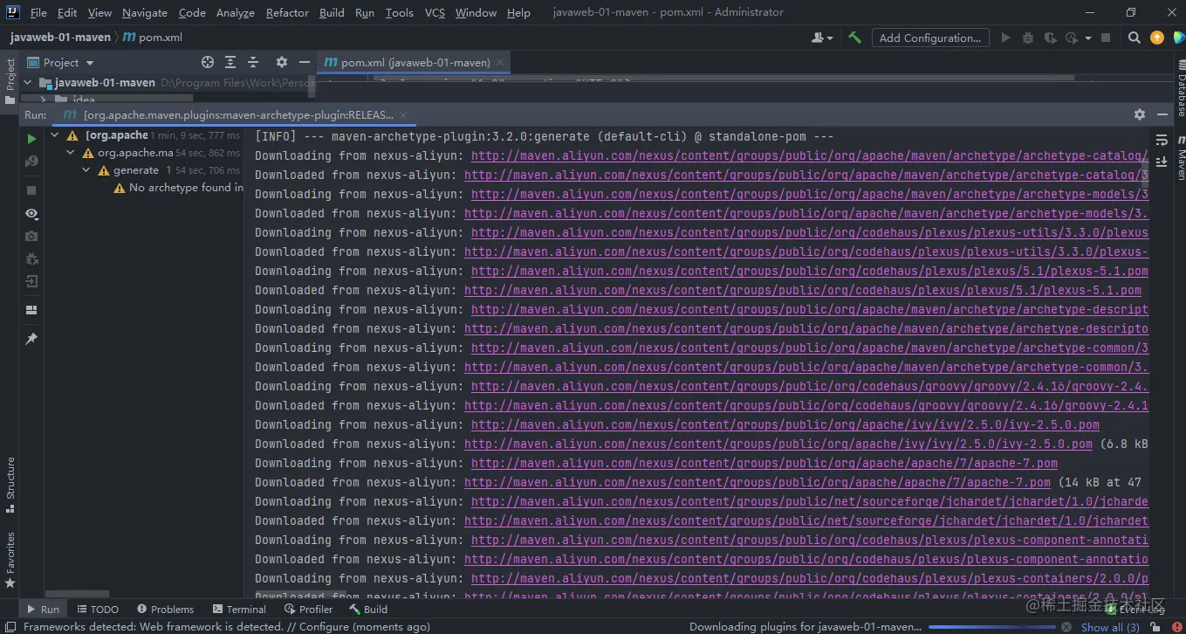Collapse the top [org.apache run node
Viewport: 1186px width, 634px height.
pos(55,135)
